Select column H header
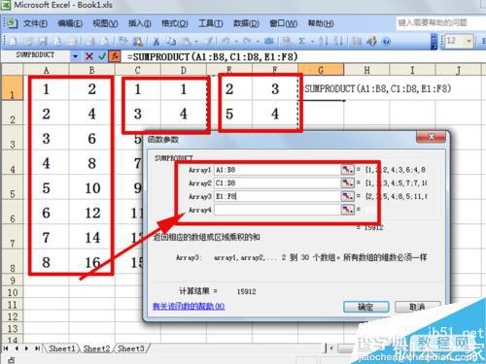This screenshot has width=486, height=364. pyautogui.click(x=366, y=70)
